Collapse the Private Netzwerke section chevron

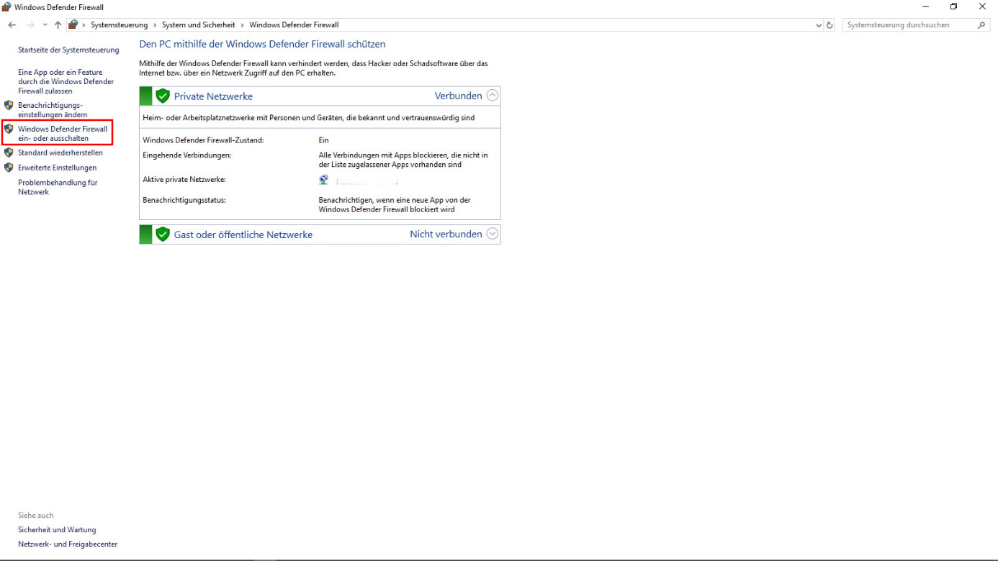[493, 95]
